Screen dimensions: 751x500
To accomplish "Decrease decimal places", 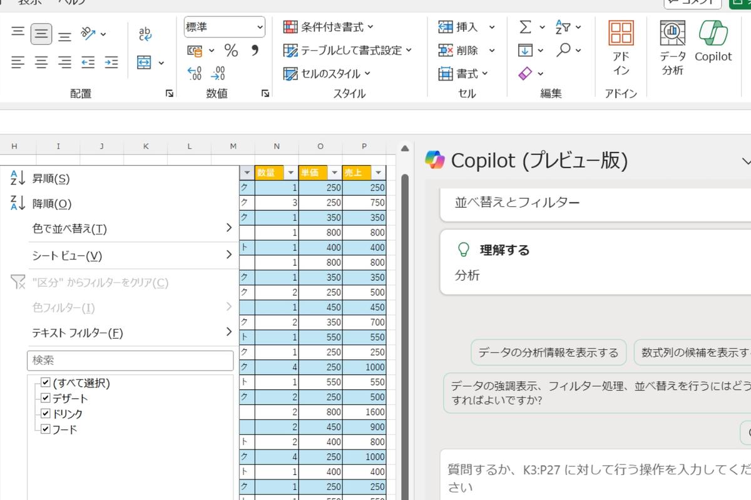I will (218, 74).
